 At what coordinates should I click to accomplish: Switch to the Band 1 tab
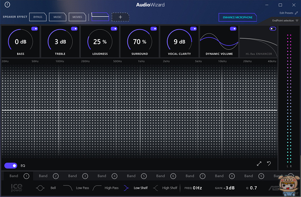click(18, 176)
